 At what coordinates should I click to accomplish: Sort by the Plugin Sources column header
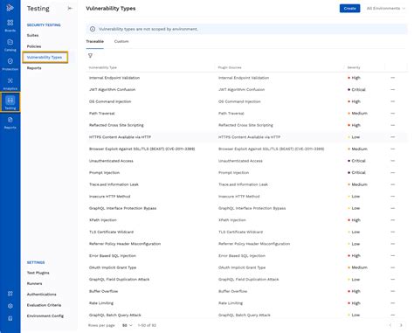[230, 67]
